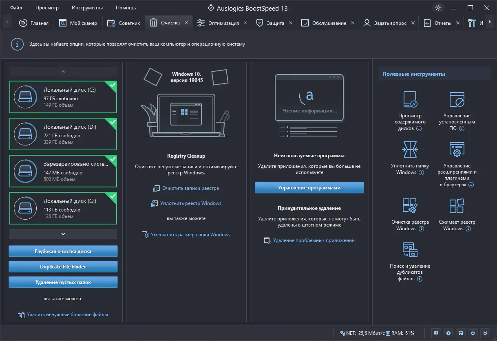This screenshot has height=341, width=497.
Task: Click the save floppy icon in status bar
Action: 460,333
